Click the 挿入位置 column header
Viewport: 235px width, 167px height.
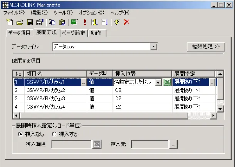click(142, 74)
